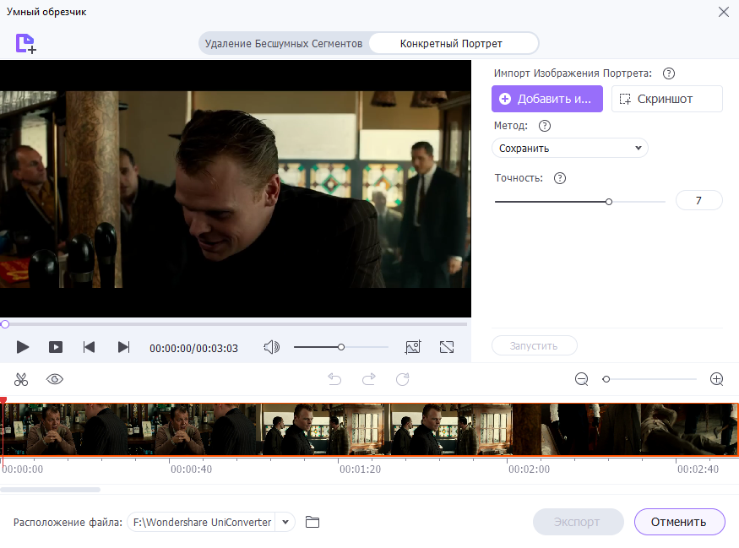Click the video clip strip in timeline

click(370, 429)
